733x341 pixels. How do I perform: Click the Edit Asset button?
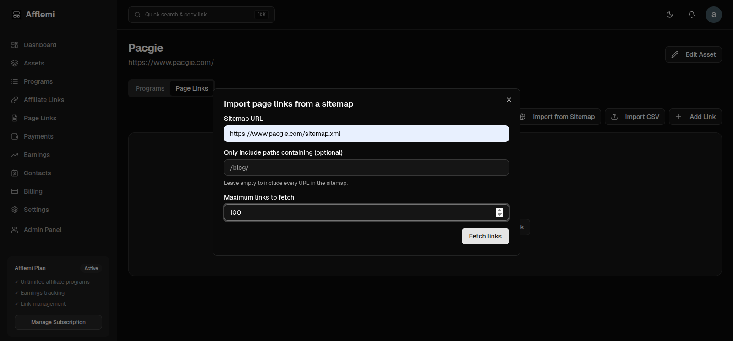[x=694, y=54]
